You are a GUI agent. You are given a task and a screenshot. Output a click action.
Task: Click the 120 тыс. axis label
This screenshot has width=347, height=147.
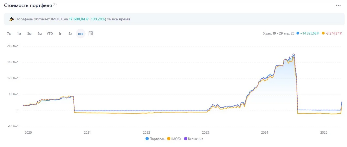[13, 78]
